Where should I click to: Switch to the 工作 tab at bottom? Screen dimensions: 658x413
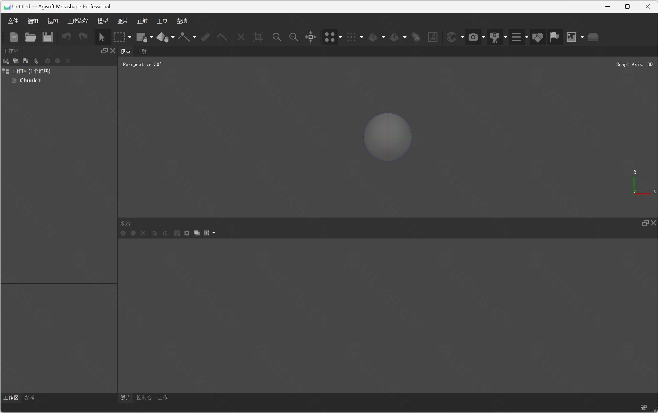(162, 398)
